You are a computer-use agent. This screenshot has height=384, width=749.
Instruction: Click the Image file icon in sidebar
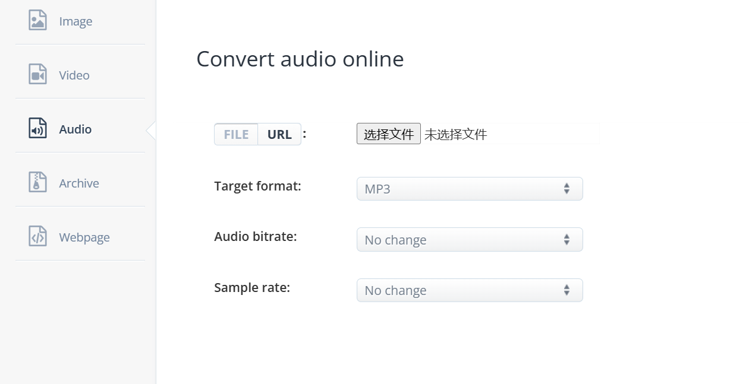click(x=37, y=20)
